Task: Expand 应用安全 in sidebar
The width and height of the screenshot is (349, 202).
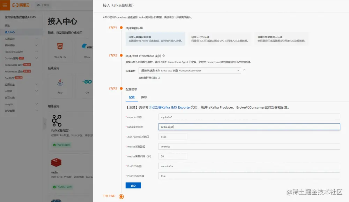Action: [37, 84]
